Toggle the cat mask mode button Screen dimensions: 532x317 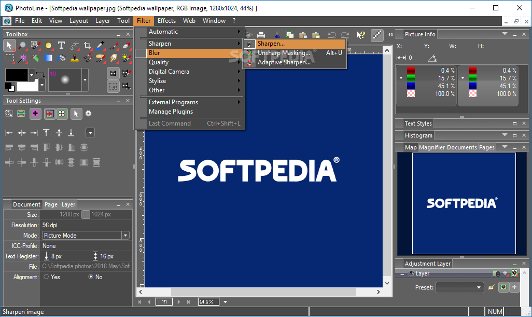114,73
